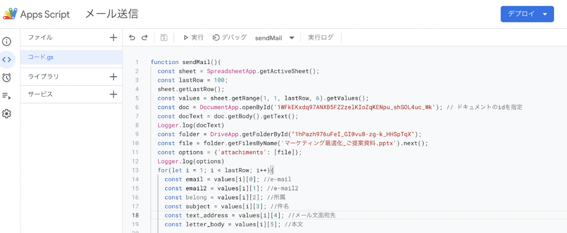Click the デバッグ debug button

(x=229, y=38)
